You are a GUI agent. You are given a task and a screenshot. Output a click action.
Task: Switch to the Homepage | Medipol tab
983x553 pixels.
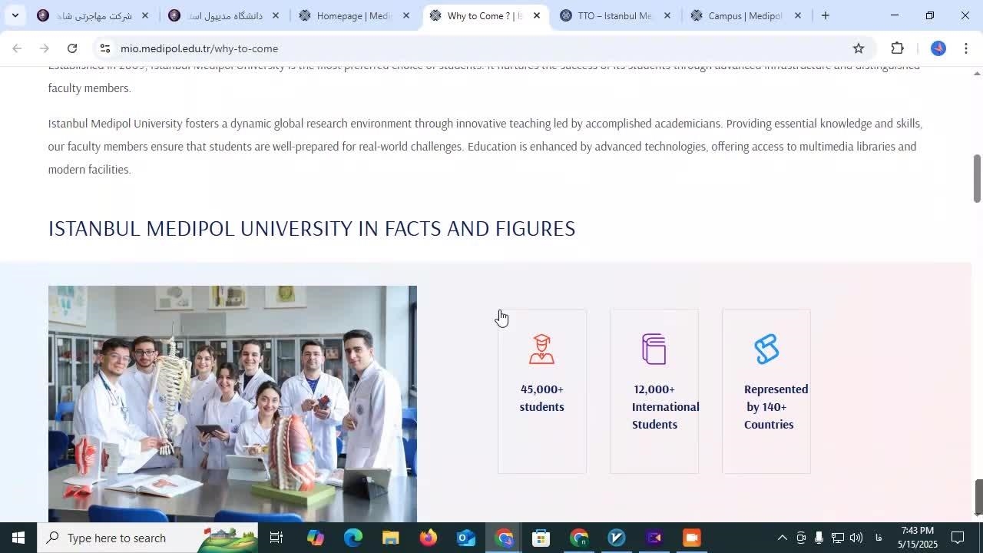[x=353, y=15]
